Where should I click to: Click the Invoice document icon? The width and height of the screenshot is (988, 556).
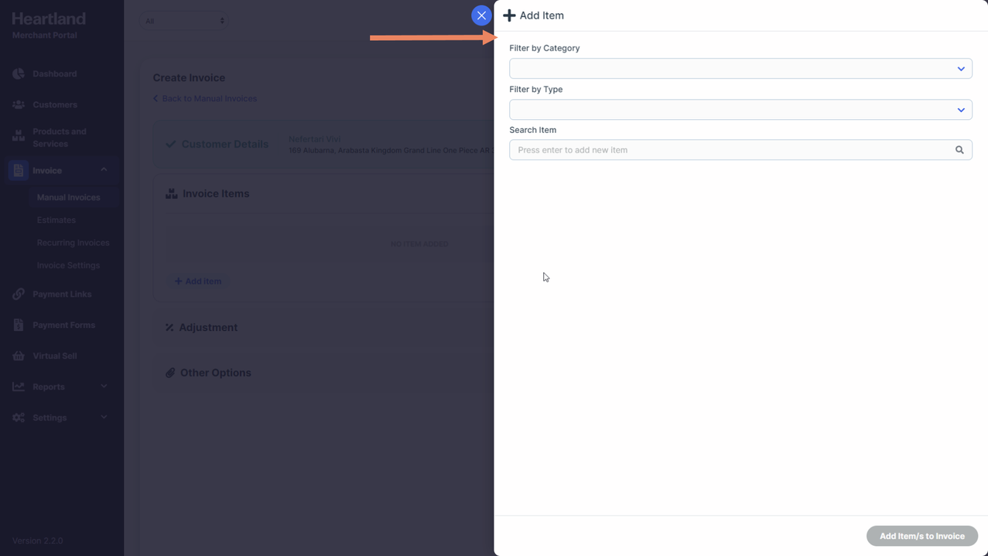[19, 170]
